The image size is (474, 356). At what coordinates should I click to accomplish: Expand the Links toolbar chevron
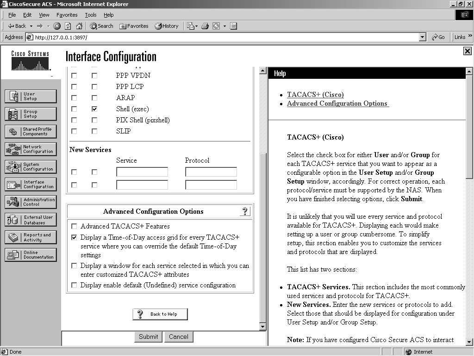[x=470, y=36]
